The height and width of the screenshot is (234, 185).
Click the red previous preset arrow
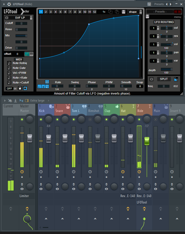(x=176, y=12)
